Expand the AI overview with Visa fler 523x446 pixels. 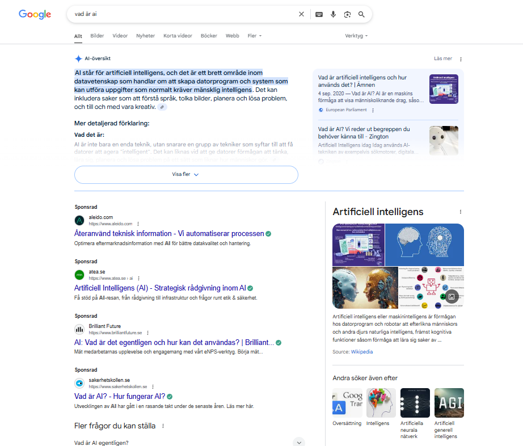click(x=186, y=174)
